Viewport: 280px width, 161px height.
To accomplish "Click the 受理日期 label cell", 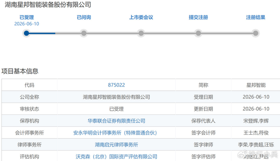I will tap(203, 97).
